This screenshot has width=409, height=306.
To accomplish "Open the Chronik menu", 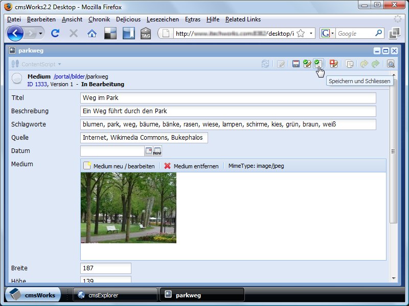I will 99,19.
